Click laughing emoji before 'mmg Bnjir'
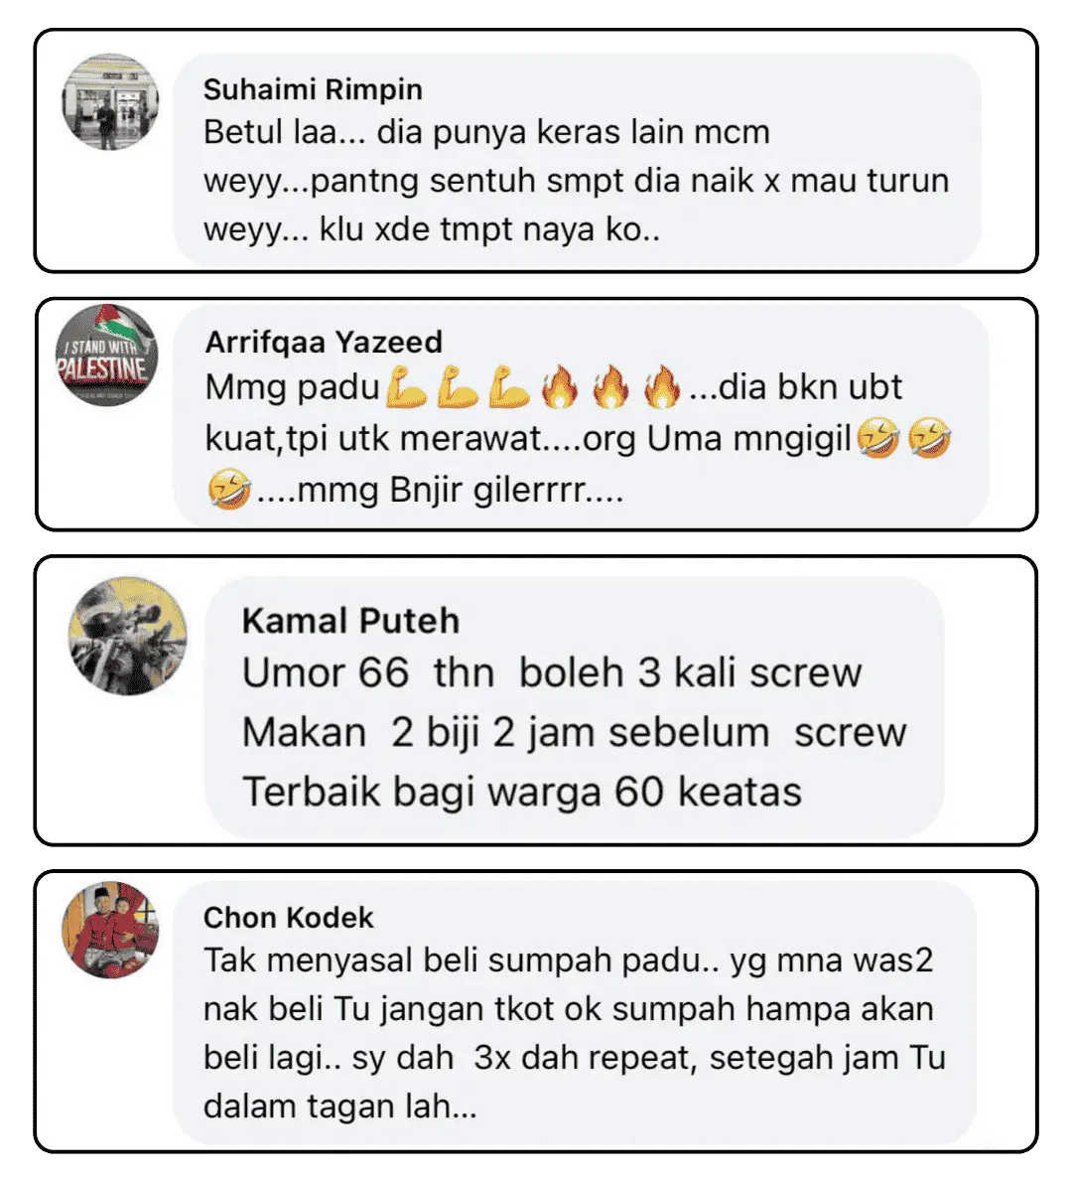The height and width of the screenshot is (1178, 1072). (229, 489)
